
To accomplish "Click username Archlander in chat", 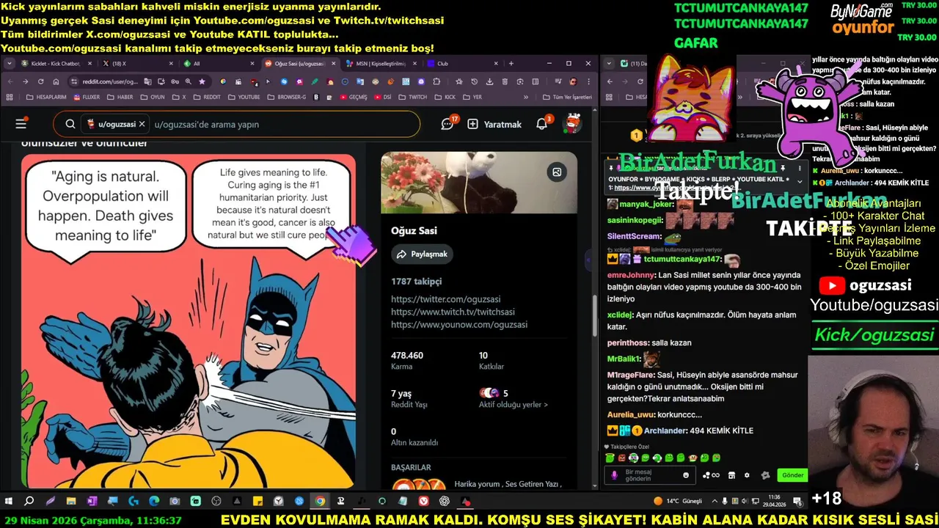I will pyautogui.click(x=665, y=430).
